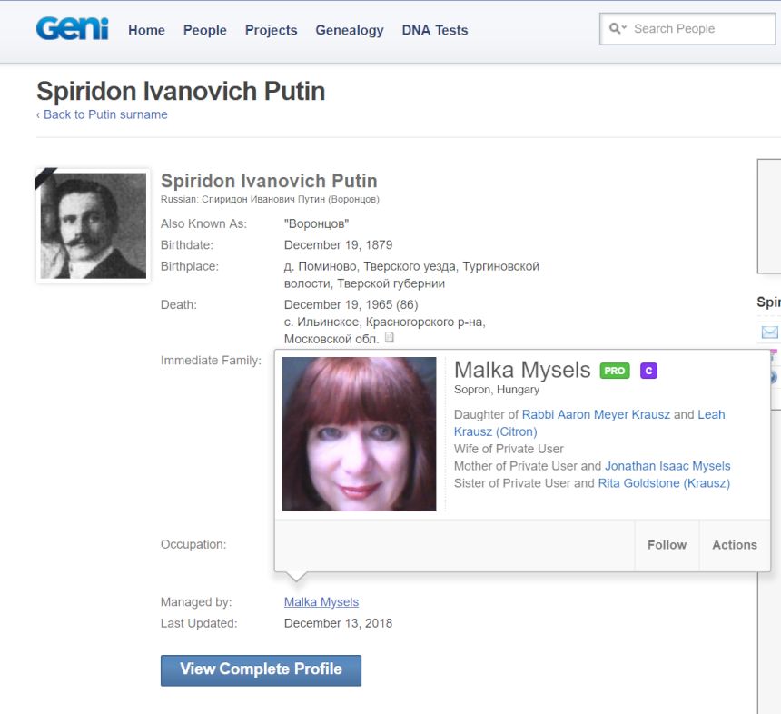
Task: Click the View Complete Profile button
Action: click(261, 669)
